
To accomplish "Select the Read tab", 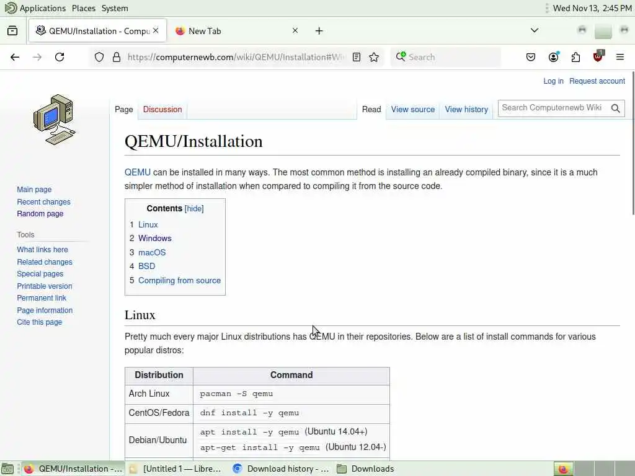I will (371, 109).
